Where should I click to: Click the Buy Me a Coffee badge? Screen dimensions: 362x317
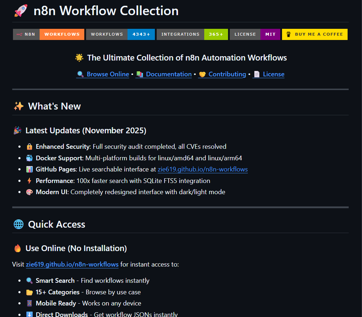pos(315,34)
